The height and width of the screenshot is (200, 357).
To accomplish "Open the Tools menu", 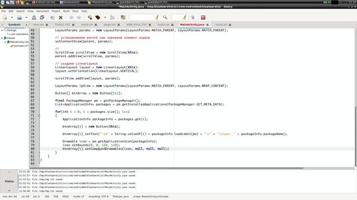I will click(75, 11).
